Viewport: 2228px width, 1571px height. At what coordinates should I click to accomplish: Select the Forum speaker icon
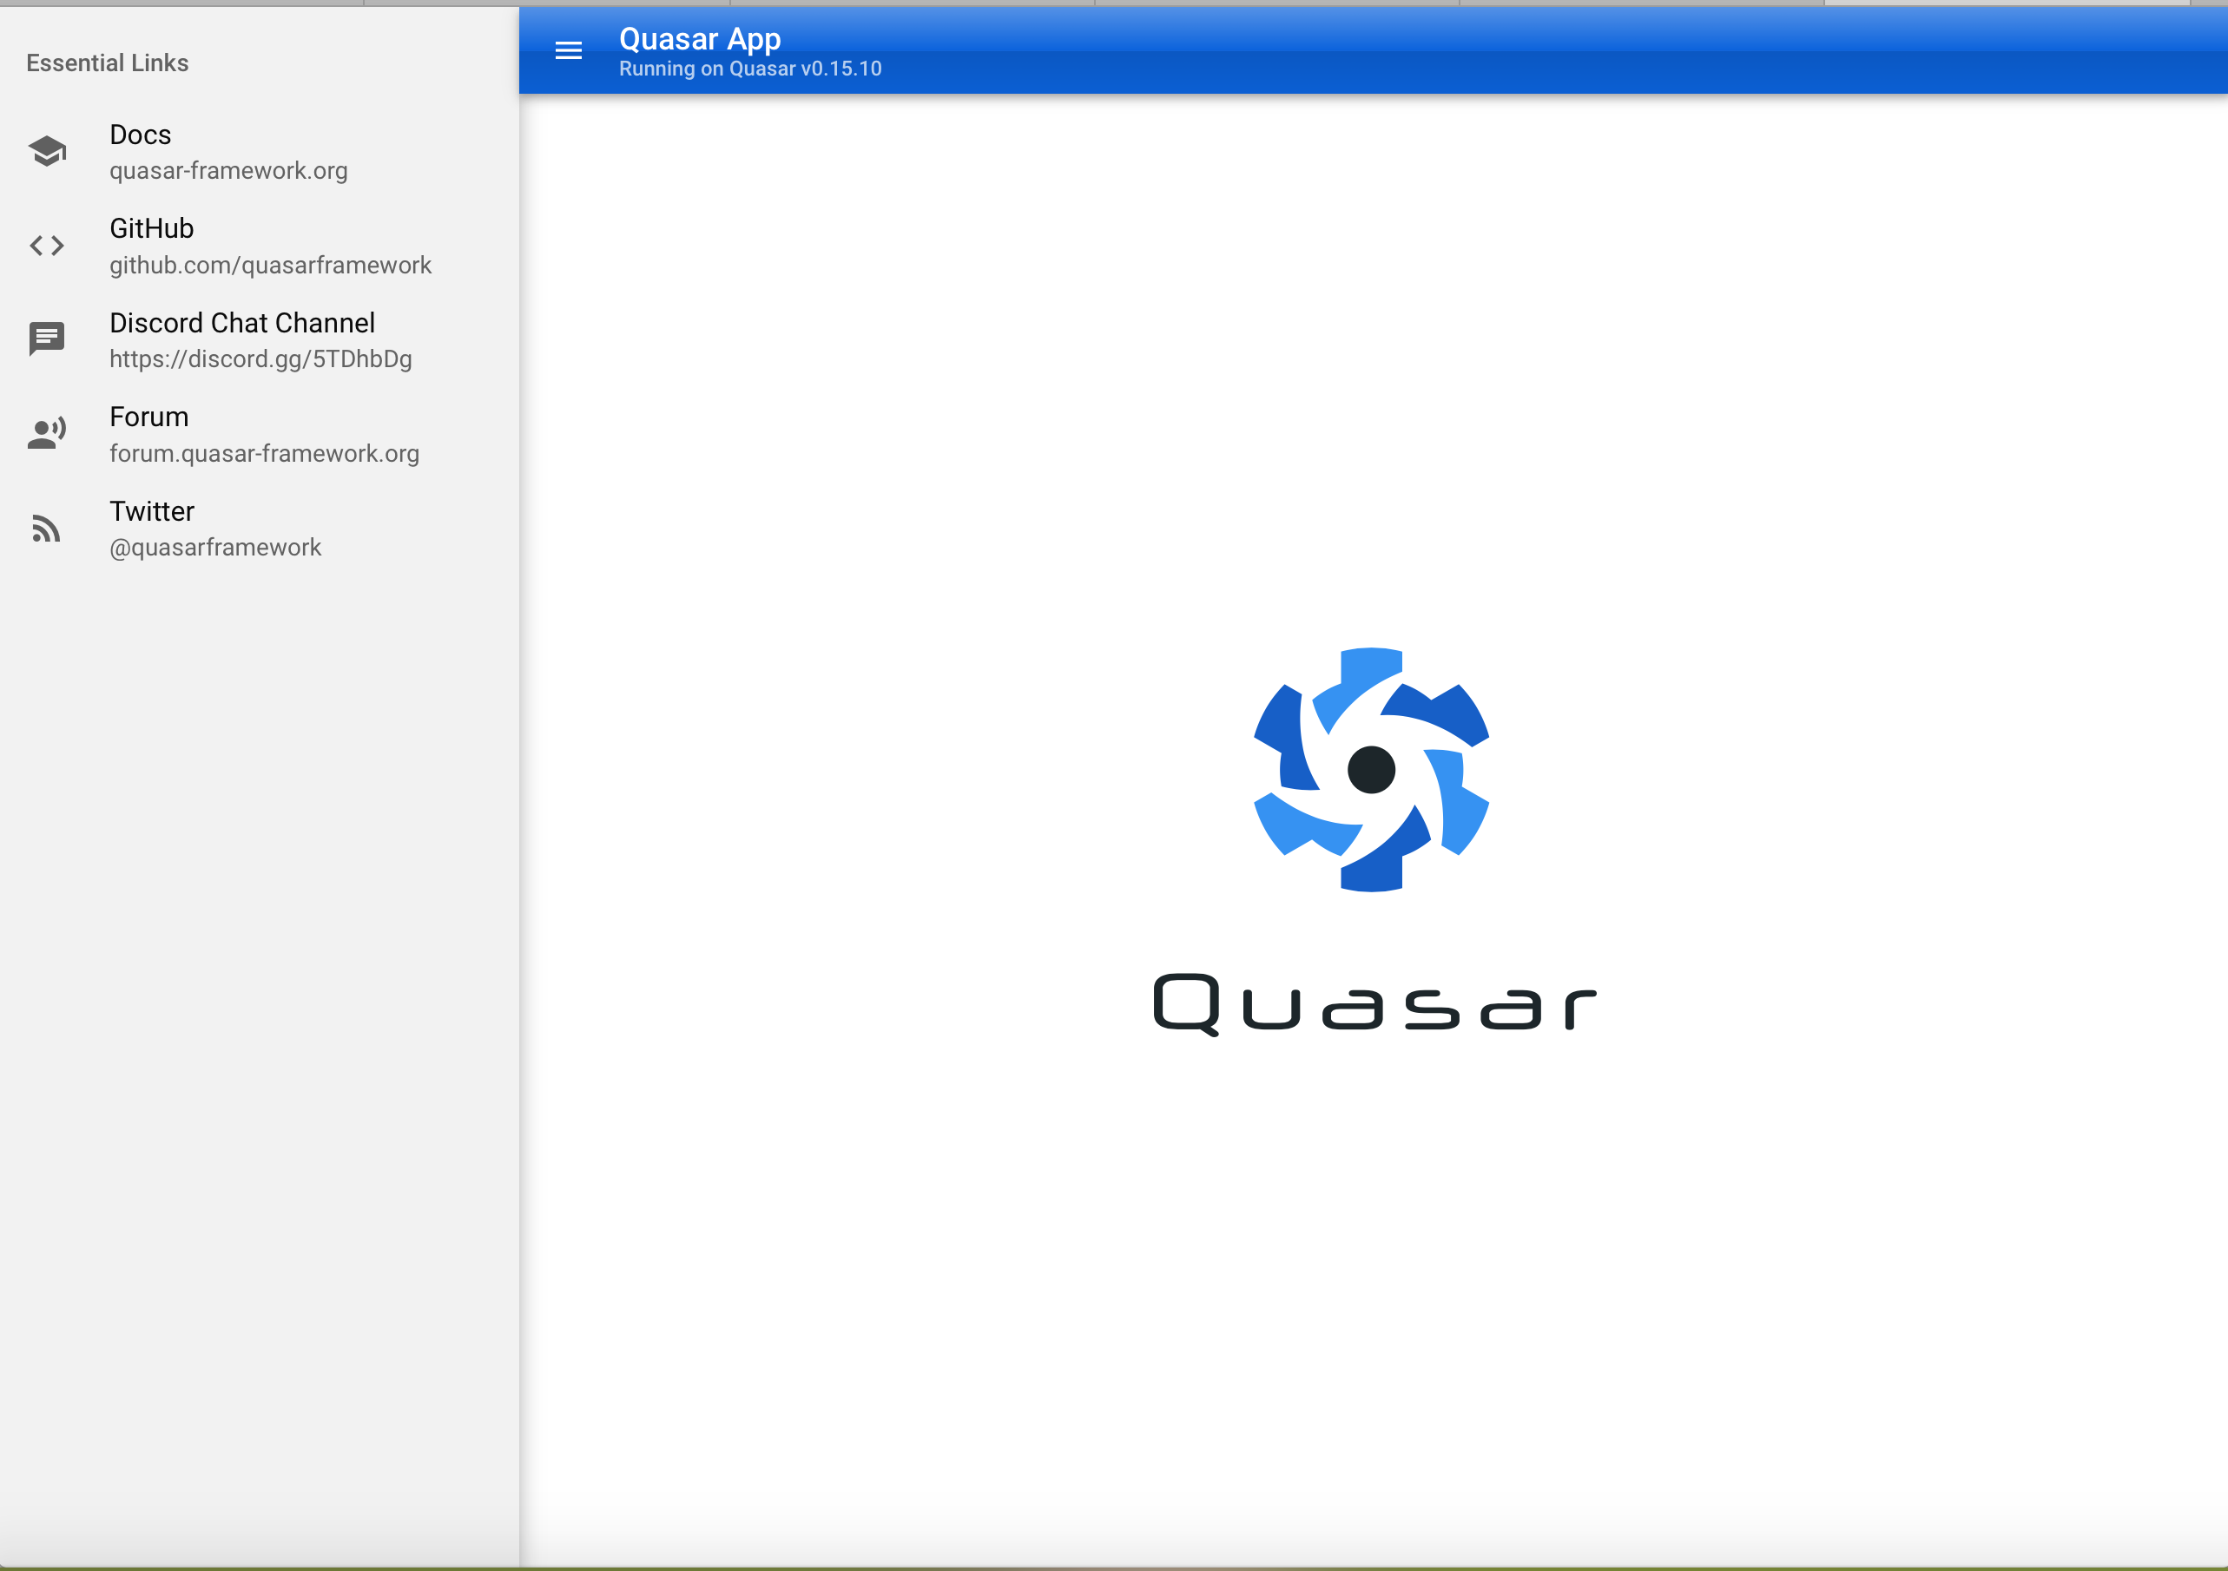[47, 431]
